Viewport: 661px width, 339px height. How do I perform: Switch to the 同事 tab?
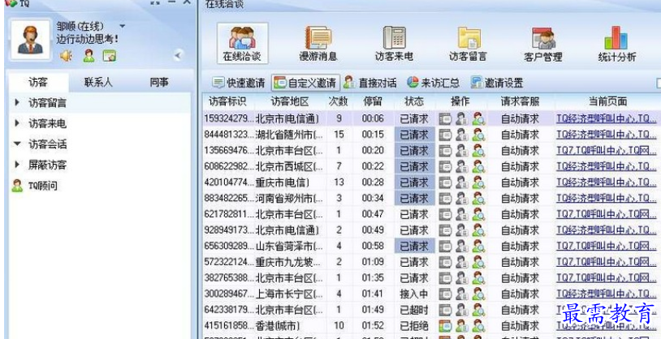[x=159, y=82]
